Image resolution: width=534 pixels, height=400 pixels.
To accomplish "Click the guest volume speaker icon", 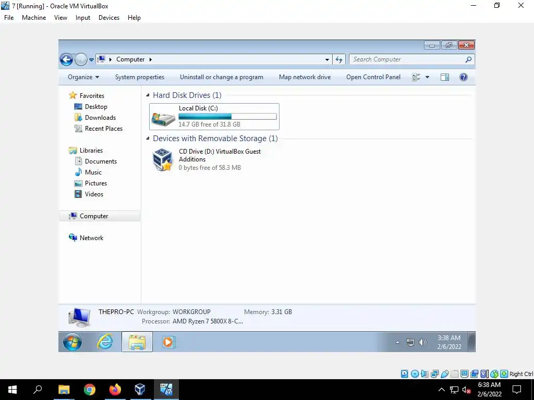I will pyautogui.click(x=422, y=342).
